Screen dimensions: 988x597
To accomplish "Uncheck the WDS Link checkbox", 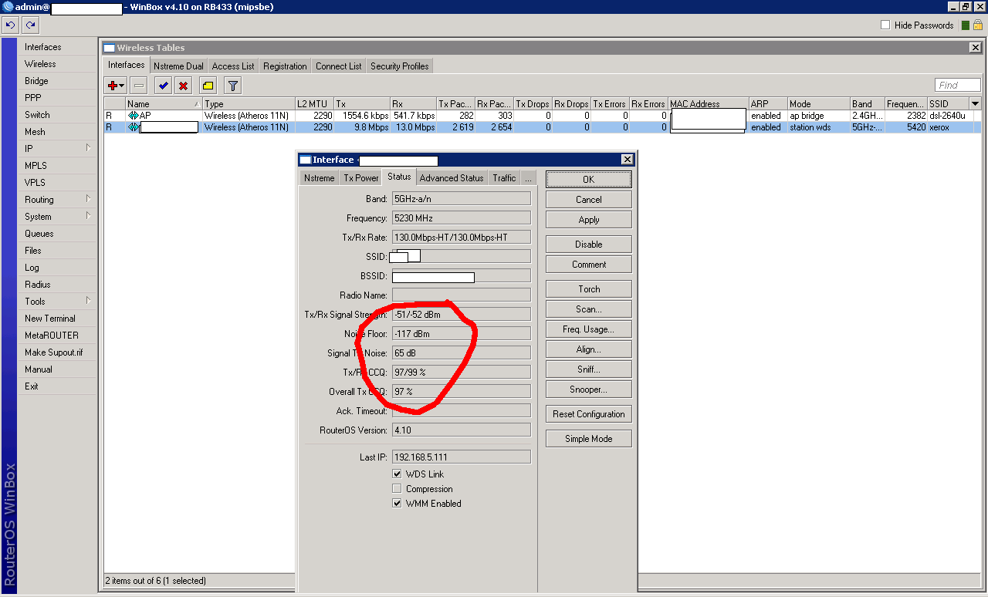I will [398, 474].
